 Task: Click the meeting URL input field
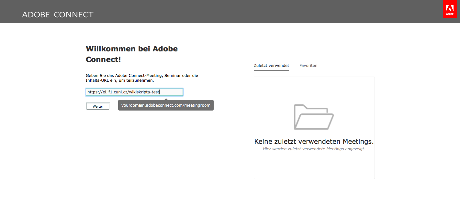(134, 92)
